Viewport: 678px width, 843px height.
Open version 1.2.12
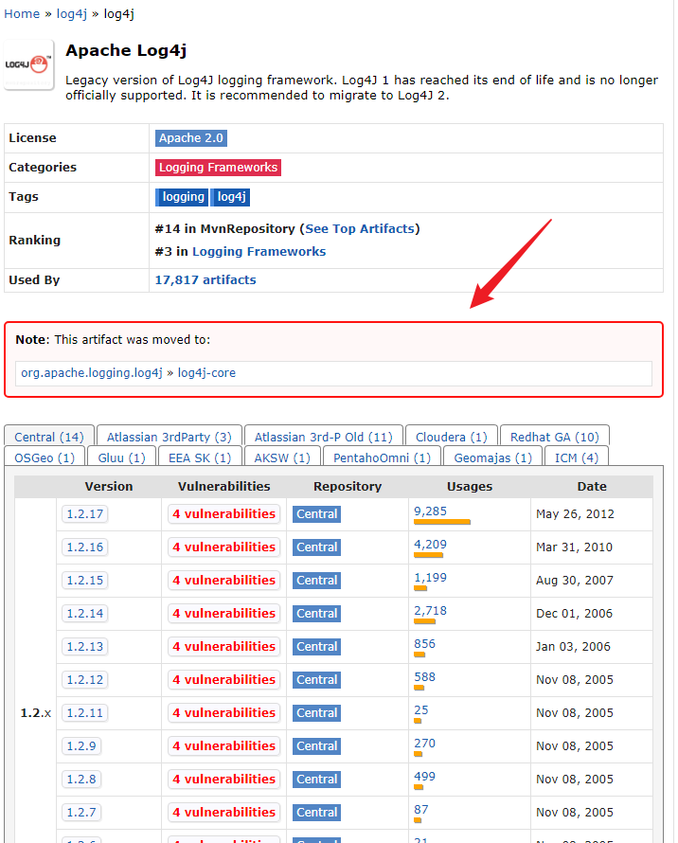tap(85, 679)
